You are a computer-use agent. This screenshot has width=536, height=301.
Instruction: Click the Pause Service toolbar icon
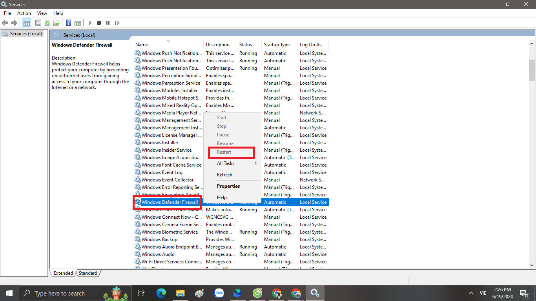click(x=108, y=23)
